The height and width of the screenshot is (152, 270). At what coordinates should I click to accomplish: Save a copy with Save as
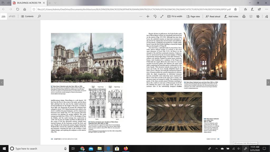pos(258,16)
